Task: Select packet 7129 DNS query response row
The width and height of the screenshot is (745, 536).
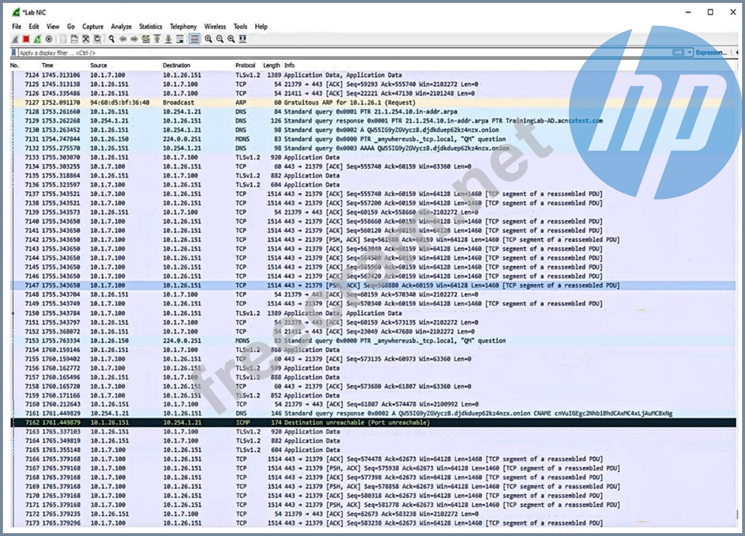Action: (373, 120)
